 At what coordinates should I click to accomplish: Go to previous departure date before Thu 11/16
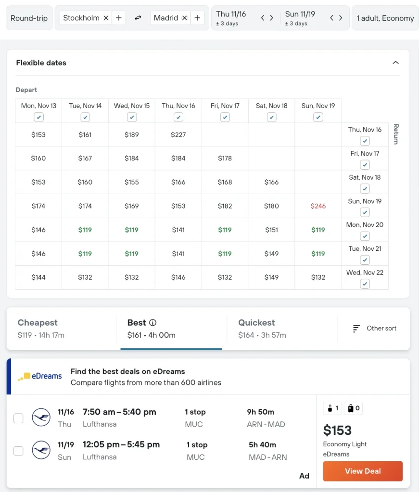(263, 18)
